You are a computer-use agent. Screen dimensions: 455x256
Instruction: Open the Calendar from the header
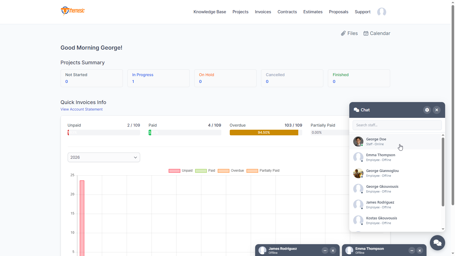pos(377,33)
